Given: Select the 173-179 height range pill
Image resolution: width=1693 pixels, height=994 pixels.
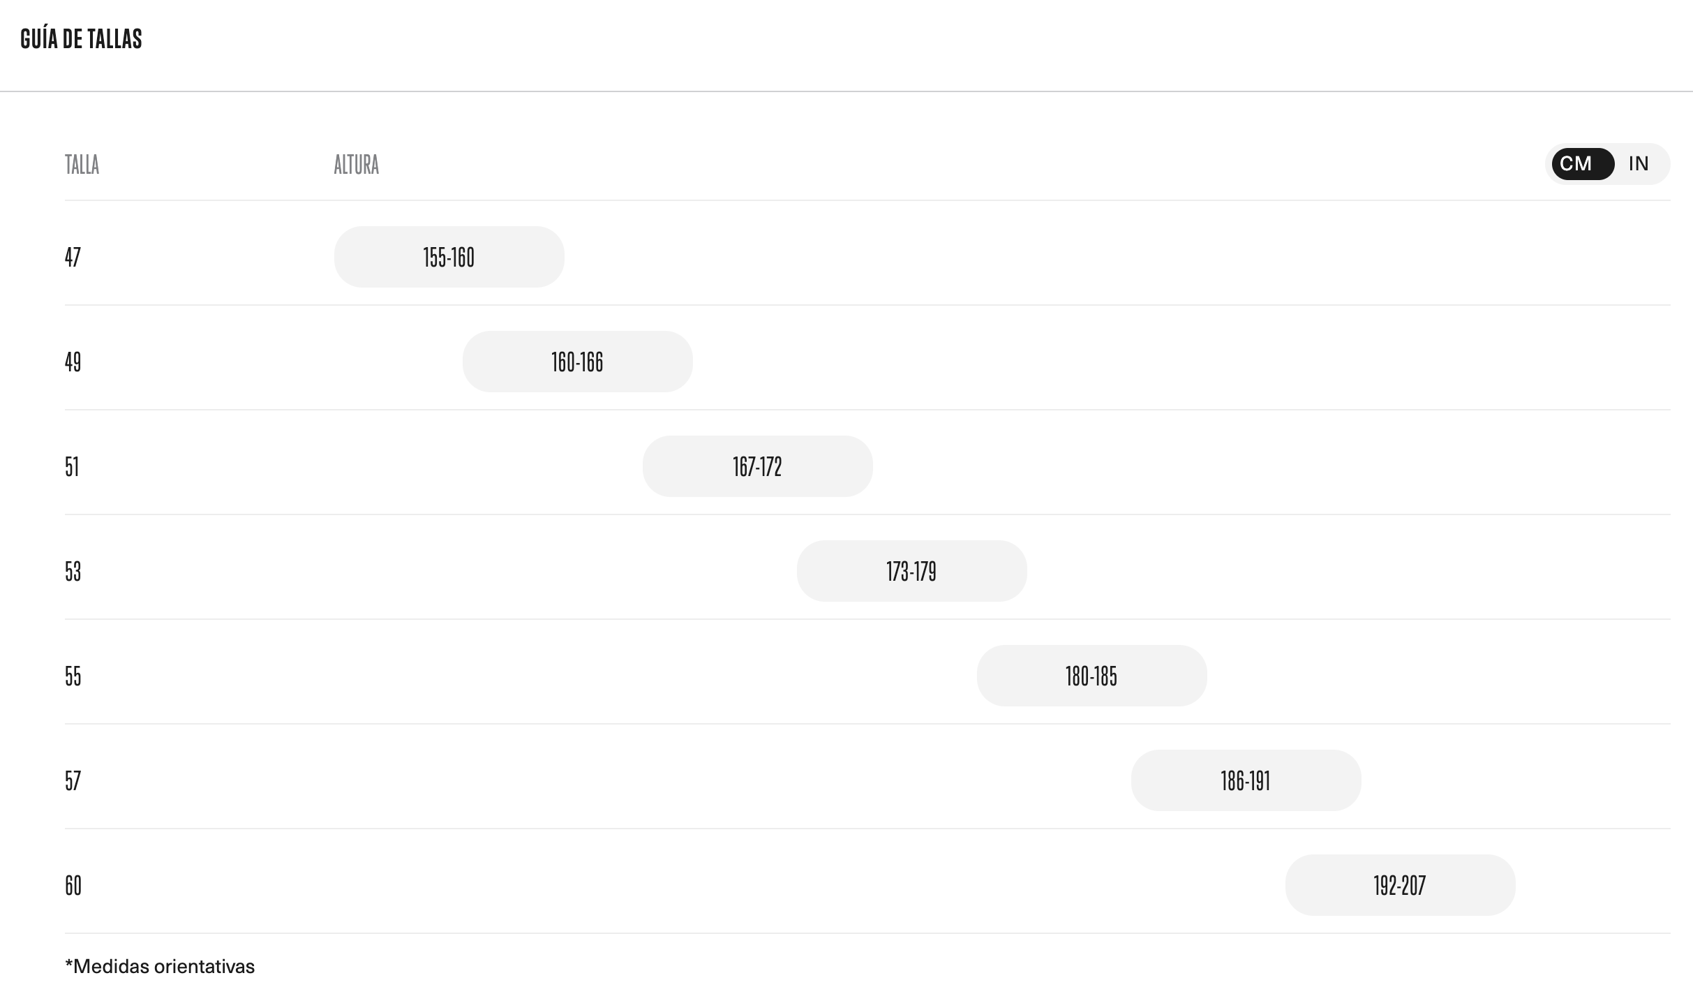Looking at the screenshot, I should tap(911, 571).
